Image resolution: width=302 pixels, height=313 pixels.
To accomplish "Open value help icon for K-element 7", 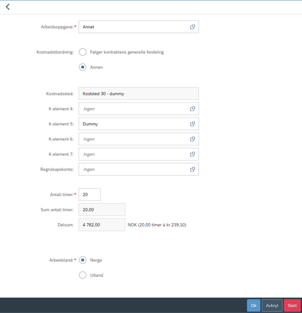I will (192, 154).
